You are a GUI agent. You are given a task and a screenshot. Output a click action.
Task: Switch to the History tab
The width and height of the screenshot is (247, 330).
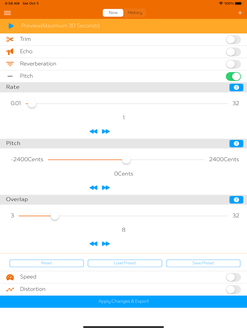[x=134, y=12]
